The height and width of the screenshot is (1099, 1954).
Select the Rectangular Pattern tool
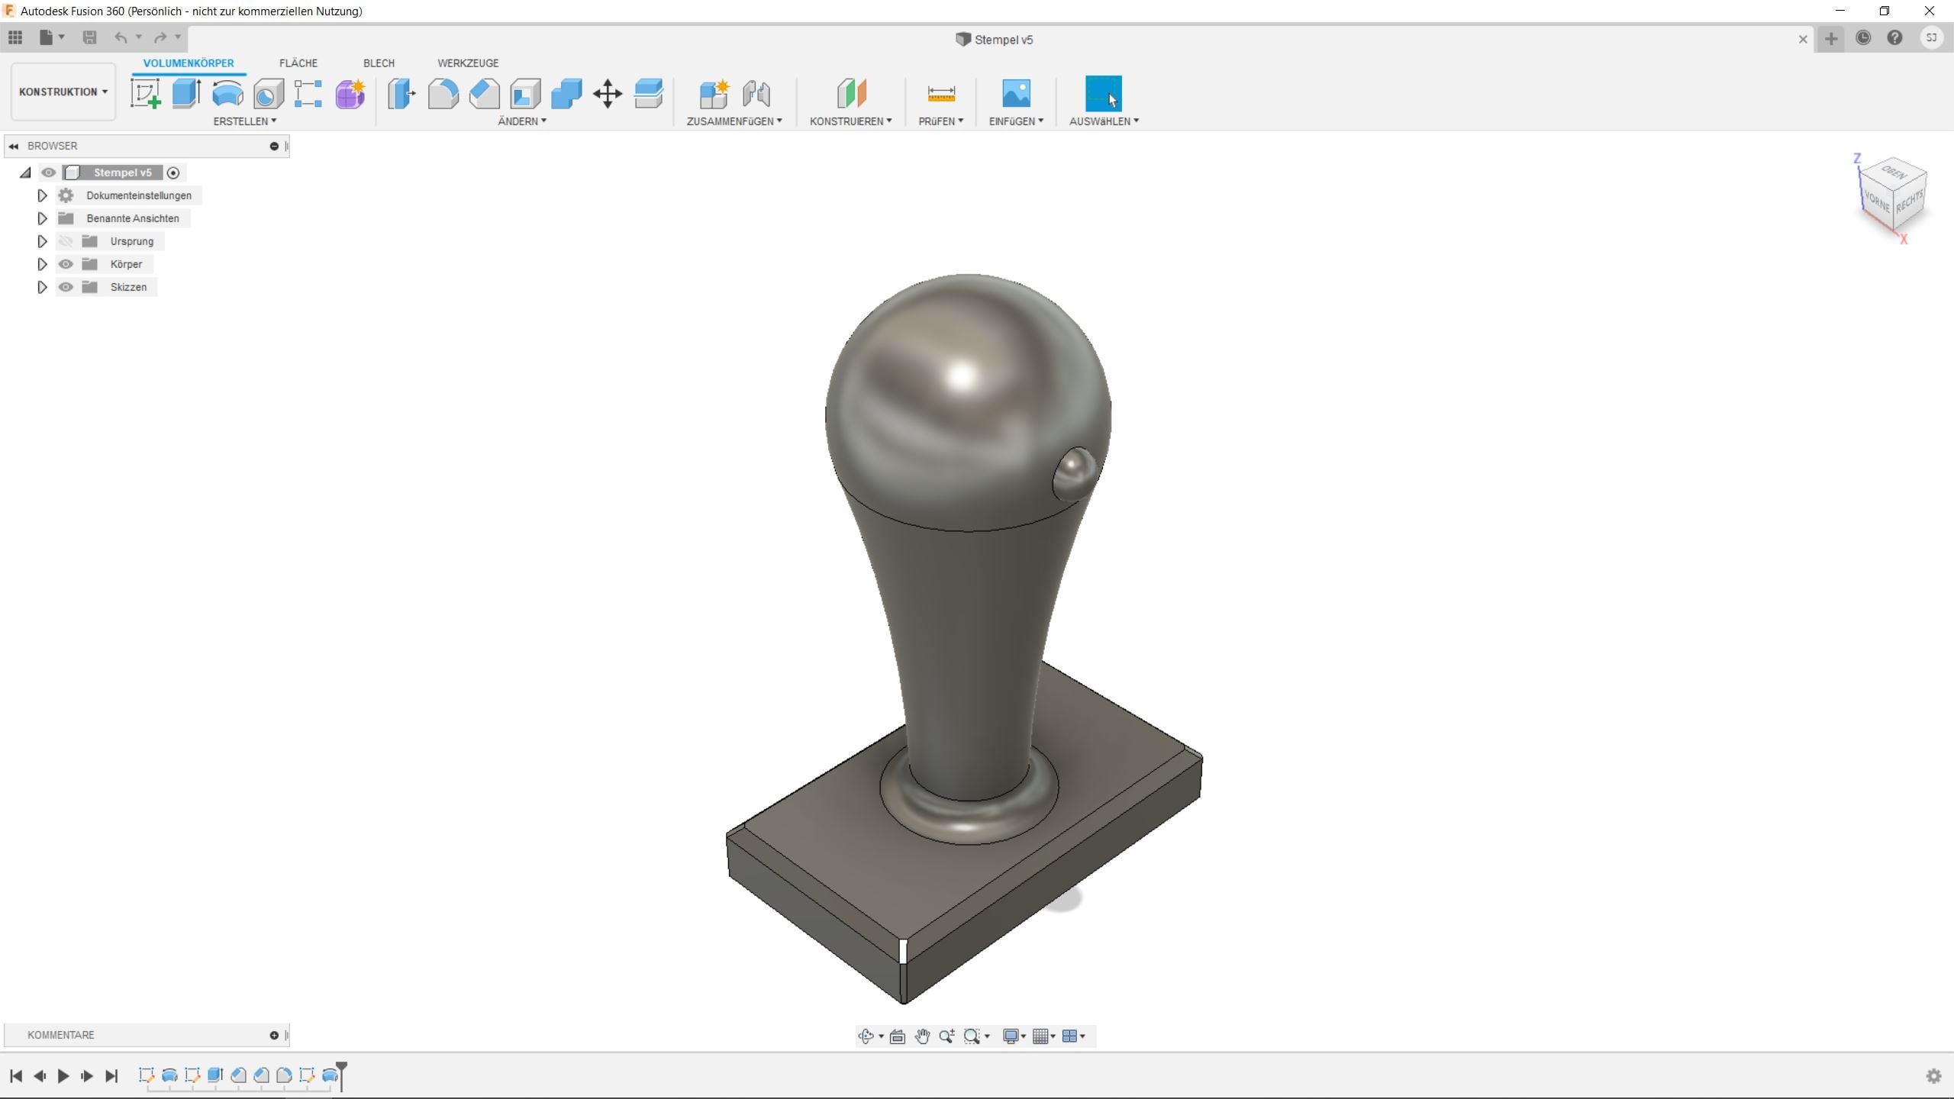[x=308, y=94]
